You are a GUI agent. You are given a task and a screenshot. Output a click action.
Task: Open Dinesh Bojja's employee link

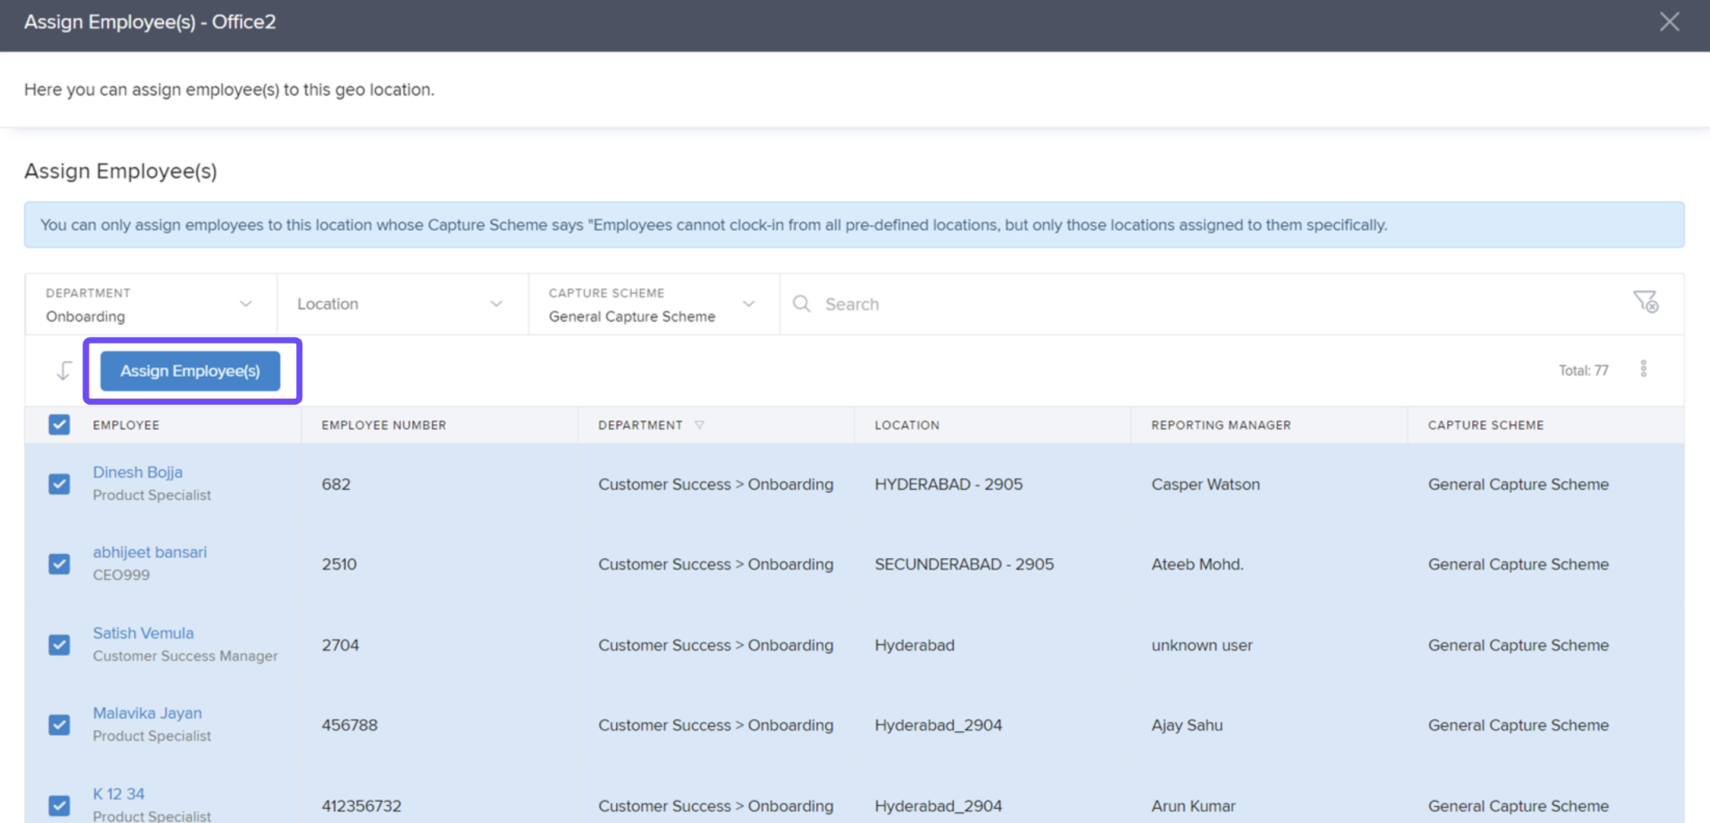click(137, 472)
